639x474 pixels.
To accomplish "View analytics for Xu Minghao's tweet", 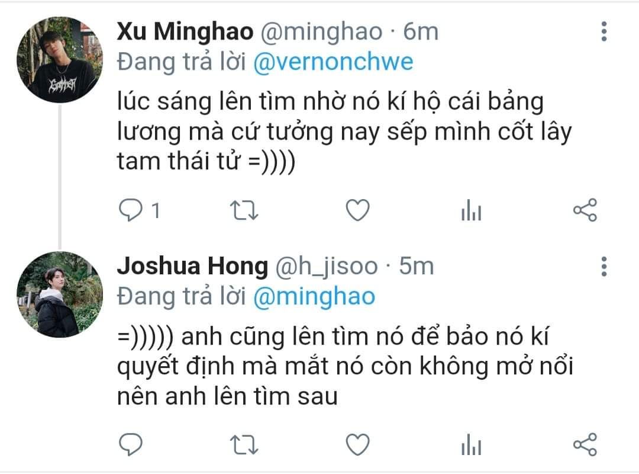I will coord(471,210).
